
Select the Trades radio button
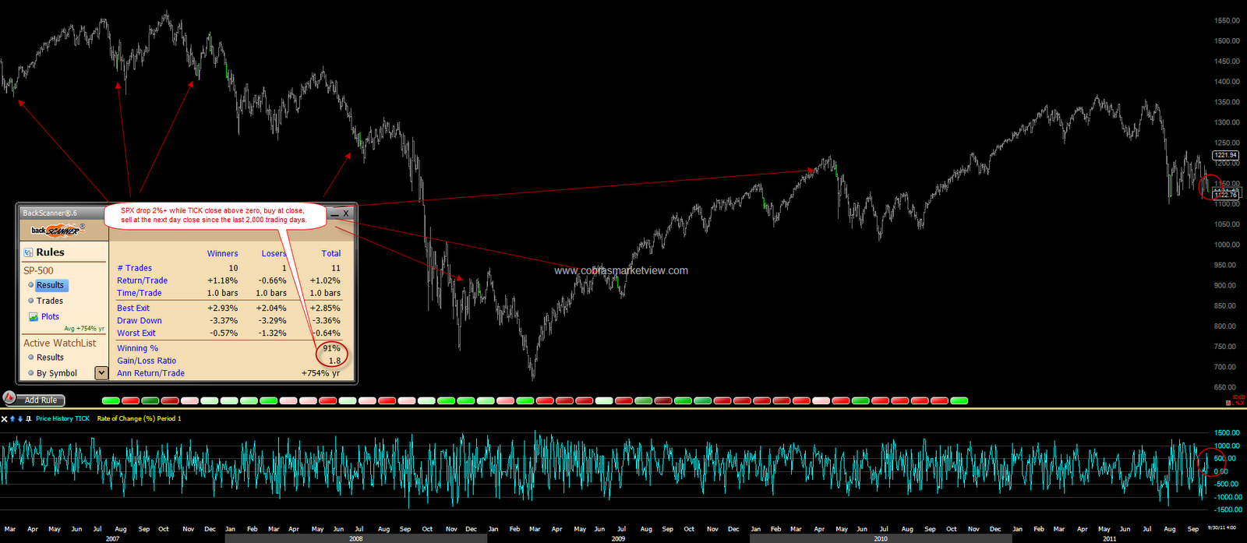tap(31, 301)
